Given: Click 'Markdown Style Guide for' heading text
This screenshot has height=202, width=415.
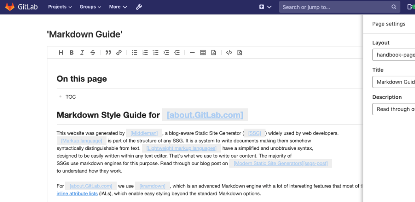Looking at the screenshot, I should (x=108, y=115).
